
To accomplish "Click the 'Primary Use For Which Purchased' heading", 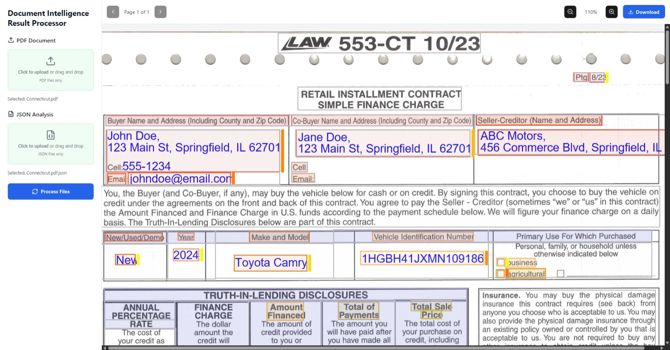I will [576, 236].
